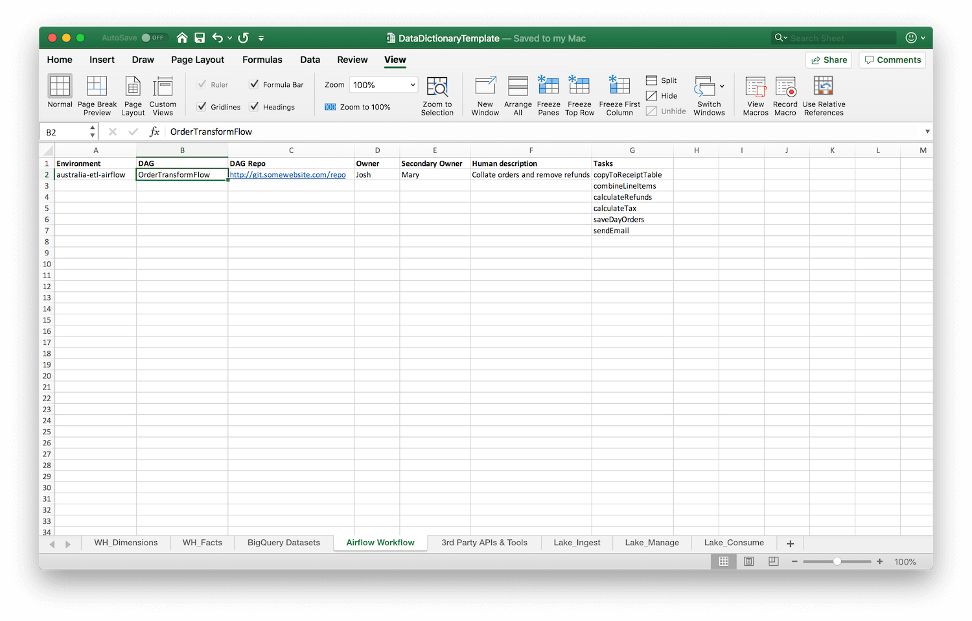Viewport: 972px width, 621px height.
Task: Open the Zoom percentage dropdown
Action: (412, 85)
